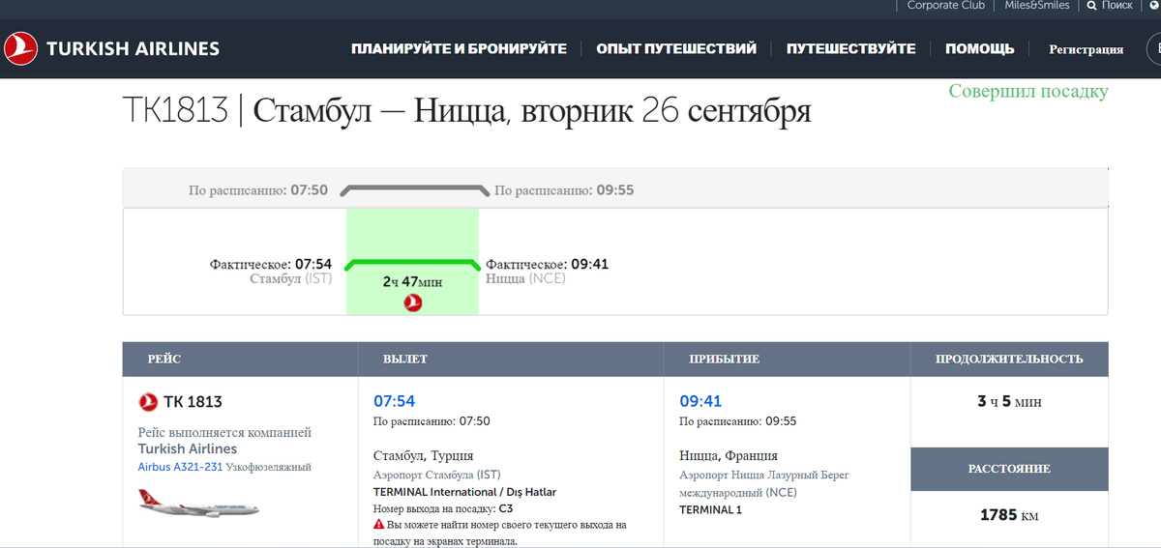Image resolution: width=1161 pixels, height=548 pixels.
Task: Click the Turkish Airlines logo icon
Action: pos(20,48)
